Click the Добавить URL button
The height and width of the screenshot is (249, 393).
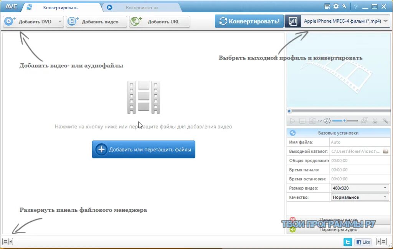pos(160,21)
